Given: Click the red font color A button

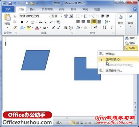Looking at the screenshot, I should (x=37, y=28).
